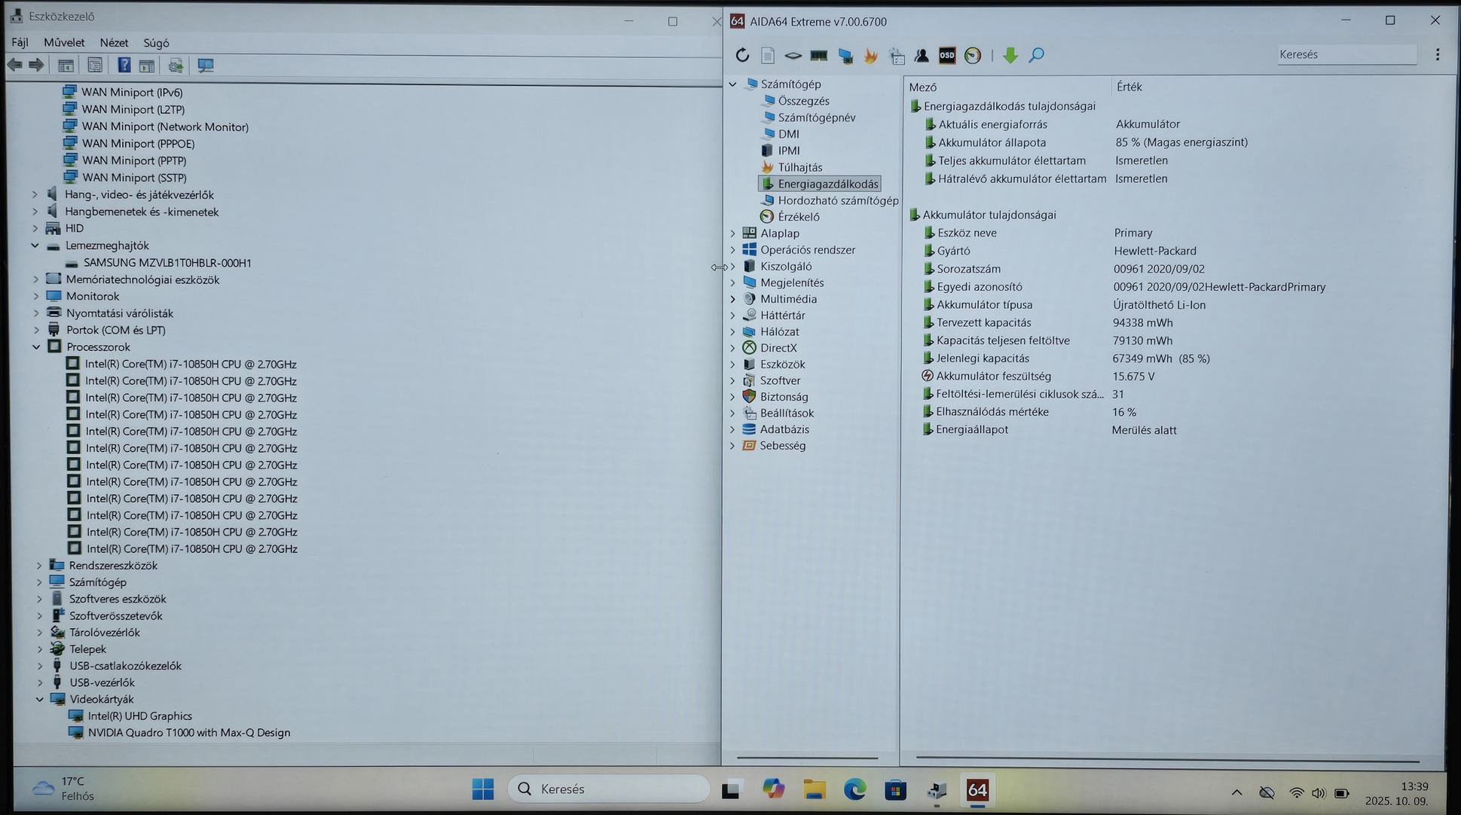Open the Report page icon
1461x815 pixels.
(x=768, y=55)
